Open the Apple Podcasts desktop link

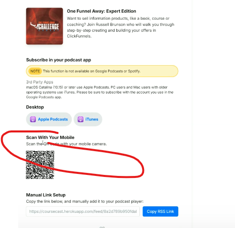pyautogui.click(x=49, y=119)
